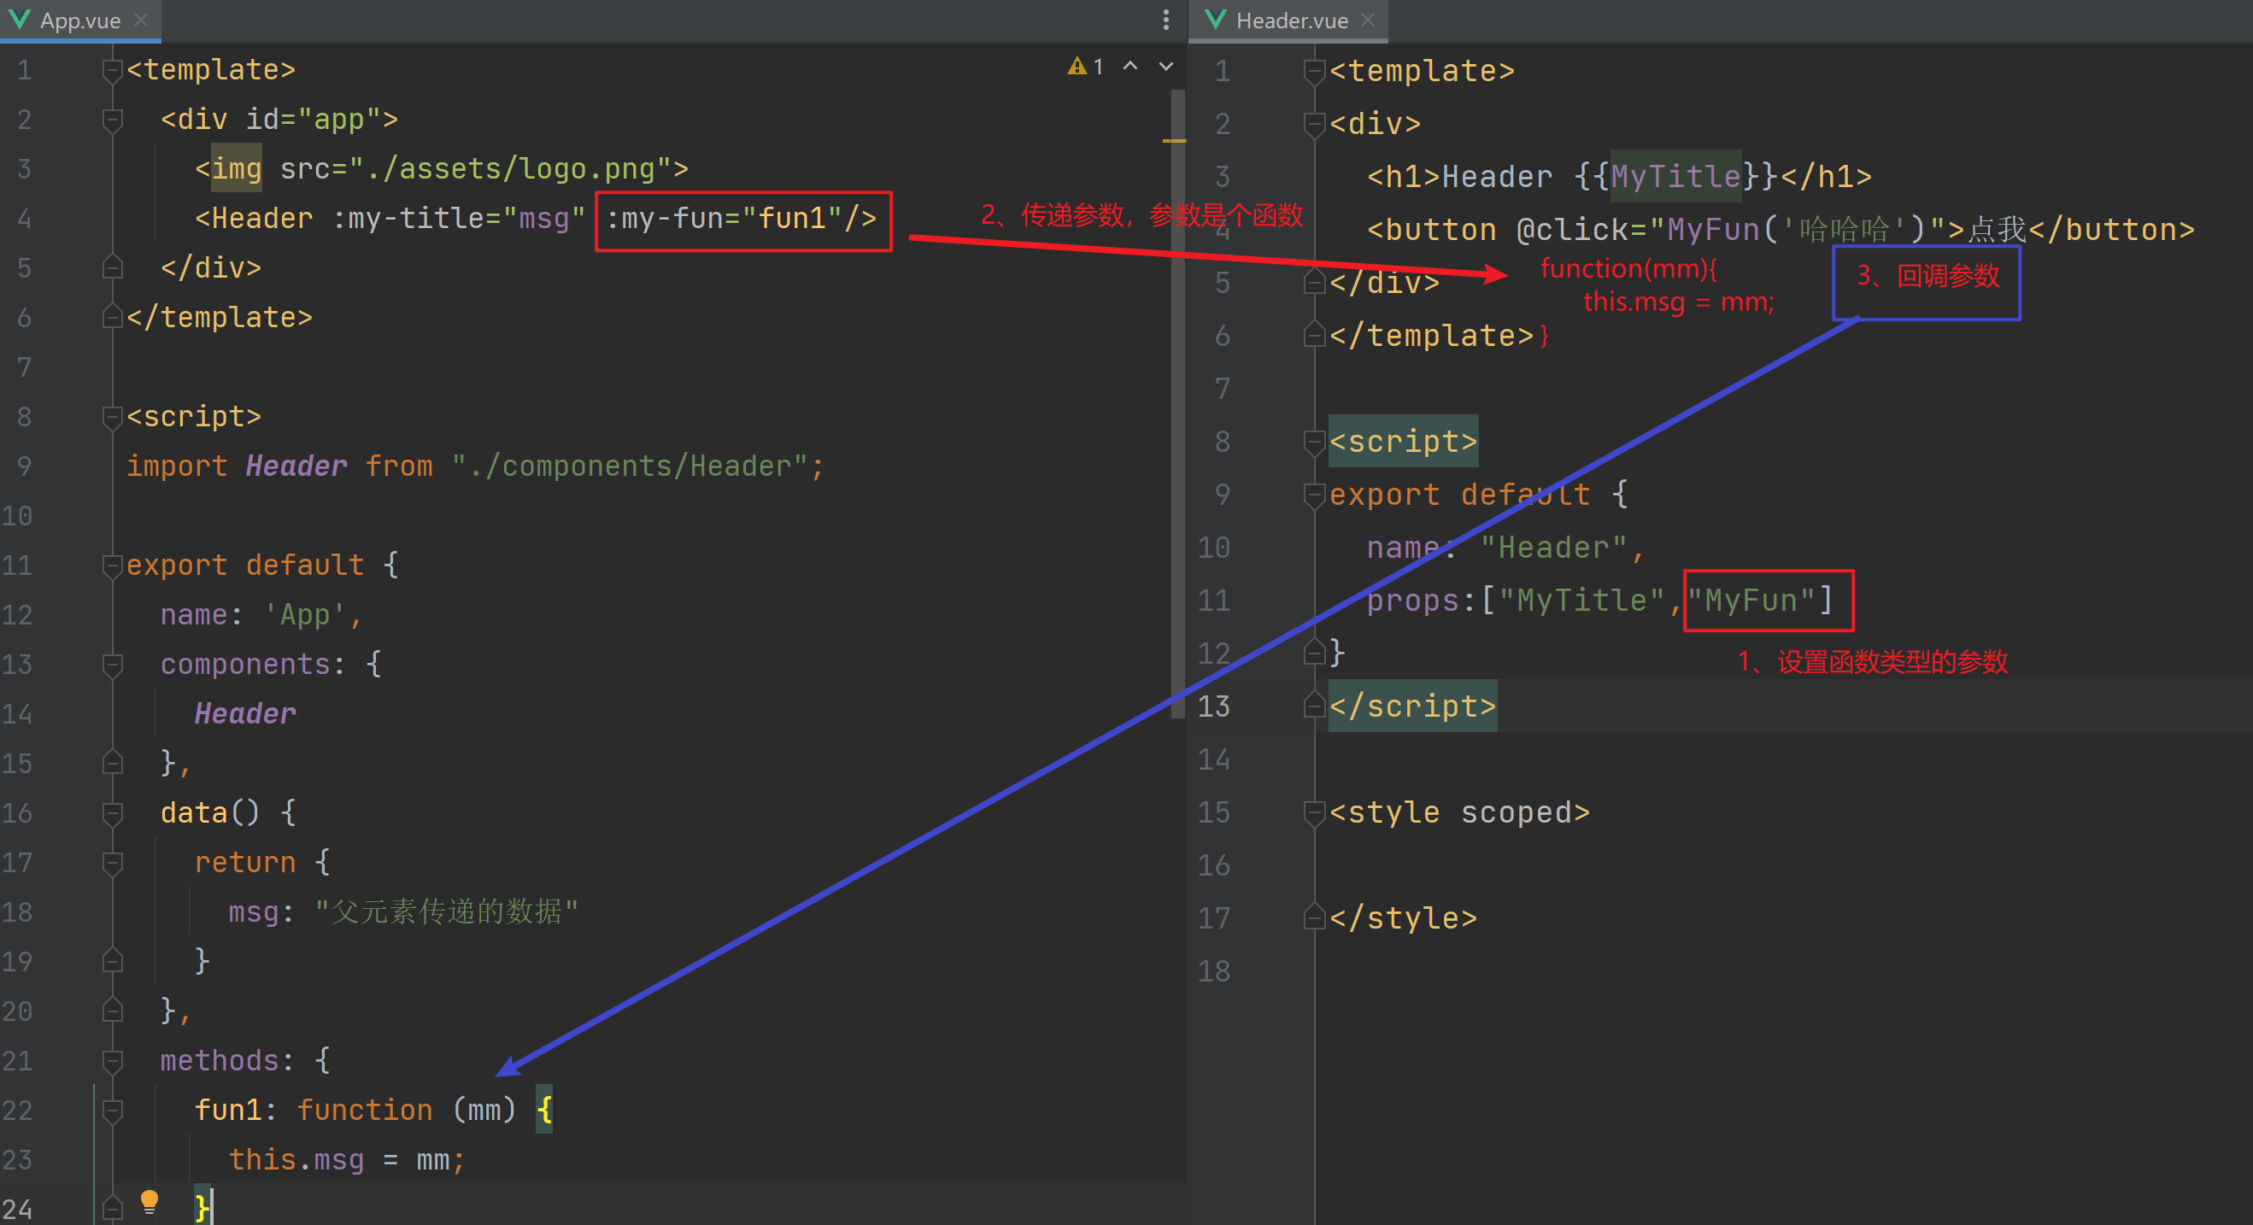Click the <style scoped> tag text
Image resolution: width=2253 pixels, height=1225 pixels.
click(1458, 813)
